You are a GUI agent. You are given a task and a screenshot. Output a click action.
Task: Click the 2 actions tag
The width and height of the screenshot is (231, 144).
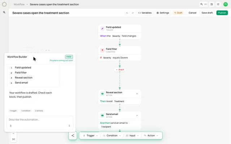pos(39,111)
